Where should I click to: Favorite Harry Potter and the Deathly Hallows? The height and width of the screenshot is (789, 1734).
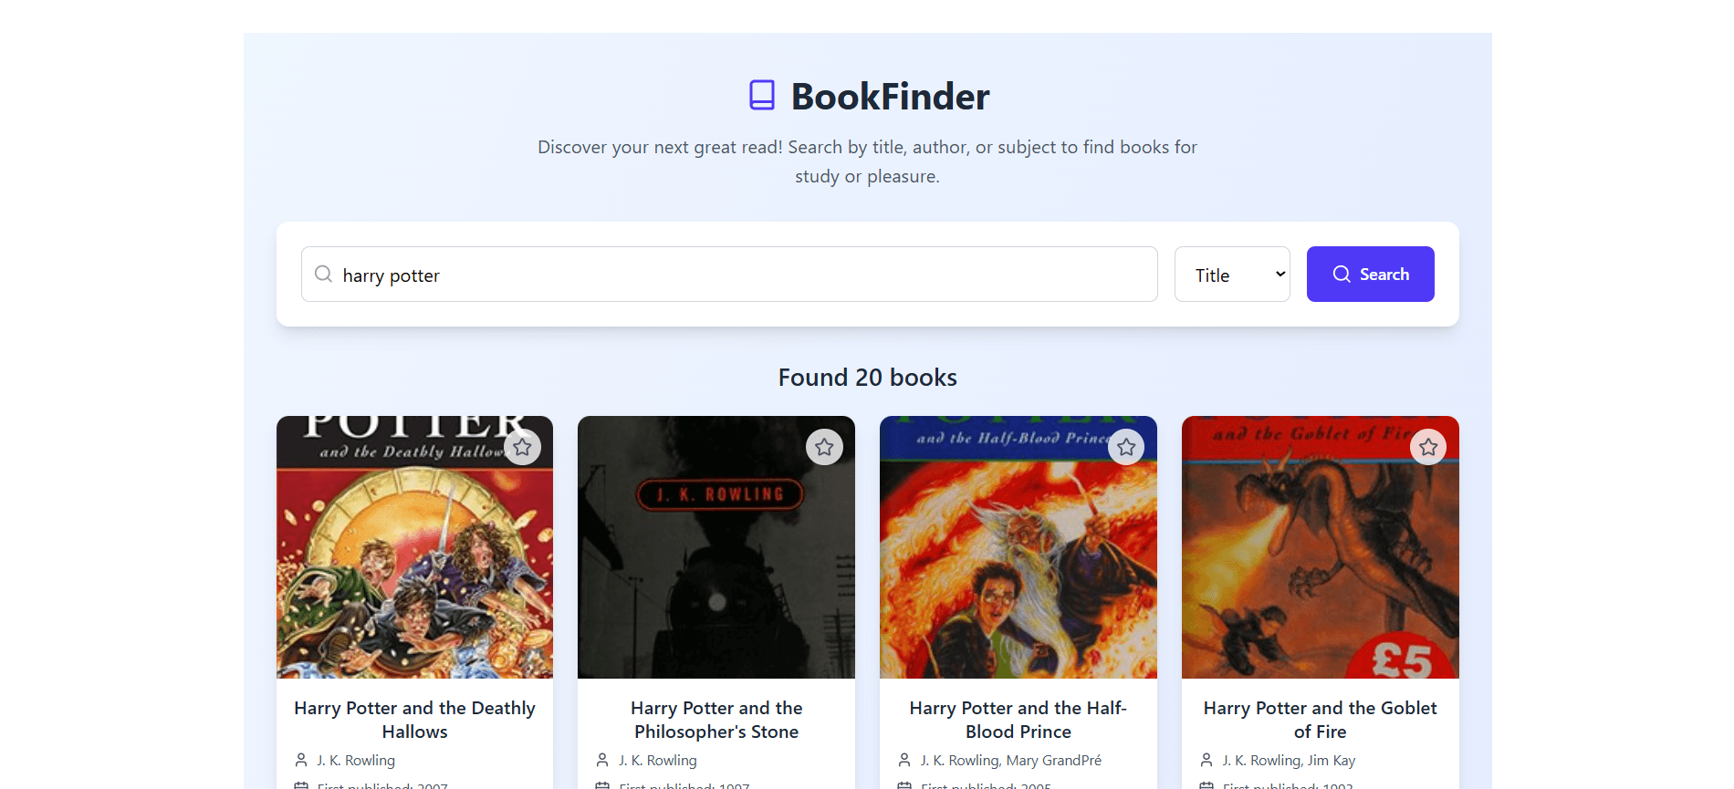(x=522, y=447)
